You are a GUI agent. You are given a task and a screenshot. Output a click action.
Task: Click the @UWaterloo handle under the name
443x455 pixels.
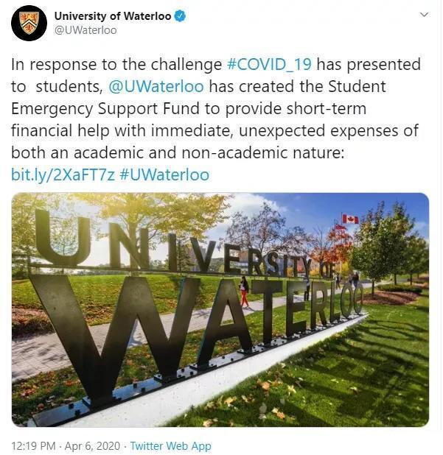(x=86, y=30)
